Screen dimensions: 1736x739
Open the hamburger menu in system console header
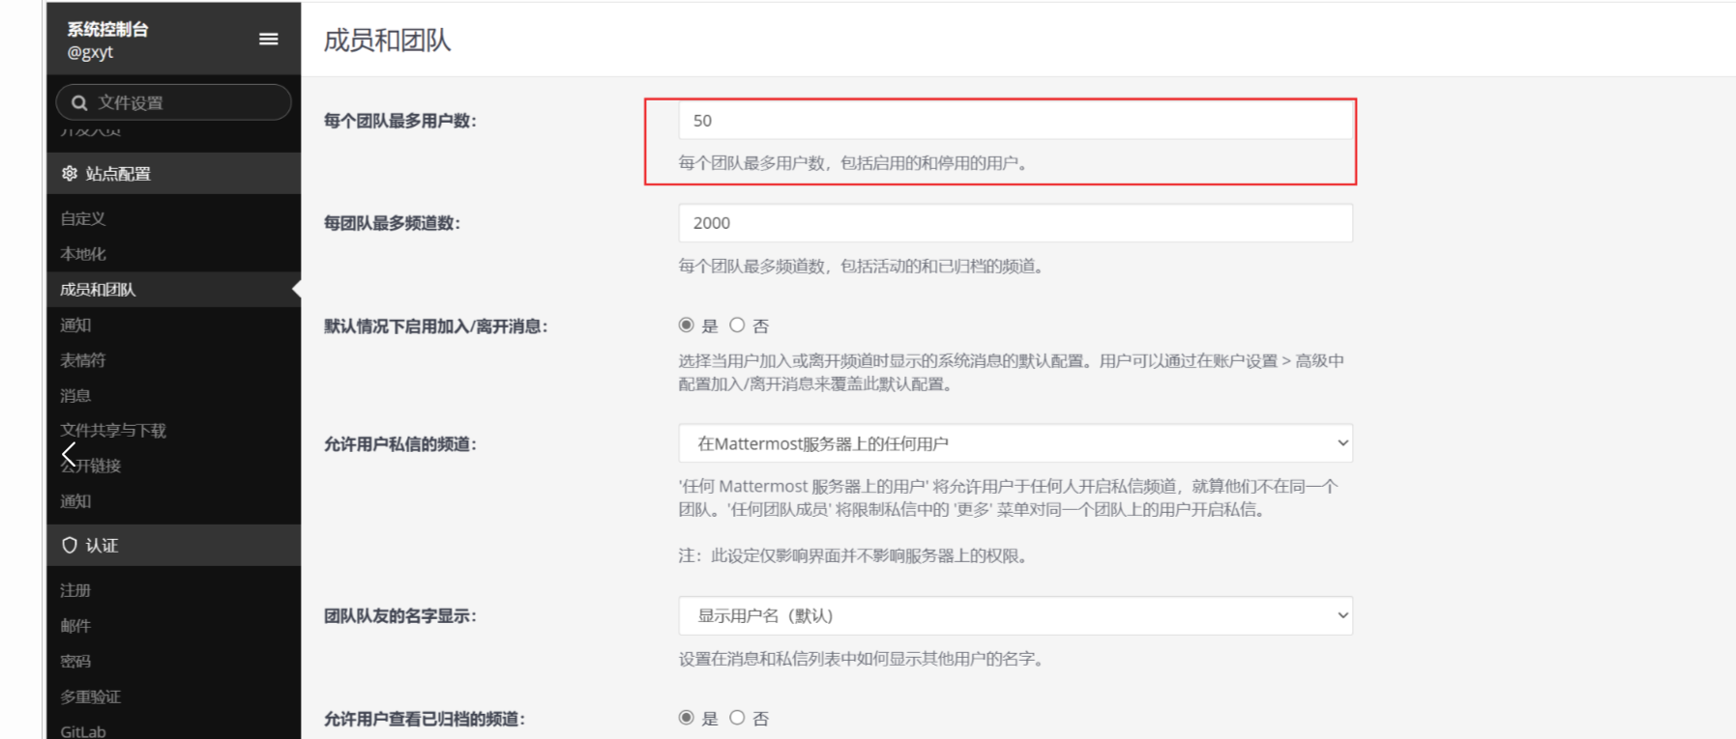click(x=269, y=39)
